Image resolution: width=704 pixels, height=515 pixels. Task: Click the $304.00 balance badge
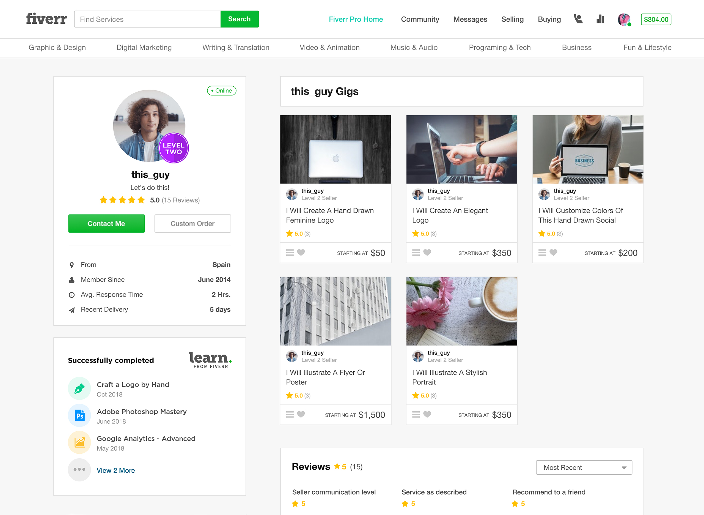click(x=656, y=19)
